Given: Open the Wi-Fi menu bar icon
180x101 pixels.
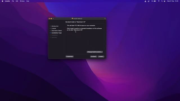Looking at the screenshot, I should point(159,1).
